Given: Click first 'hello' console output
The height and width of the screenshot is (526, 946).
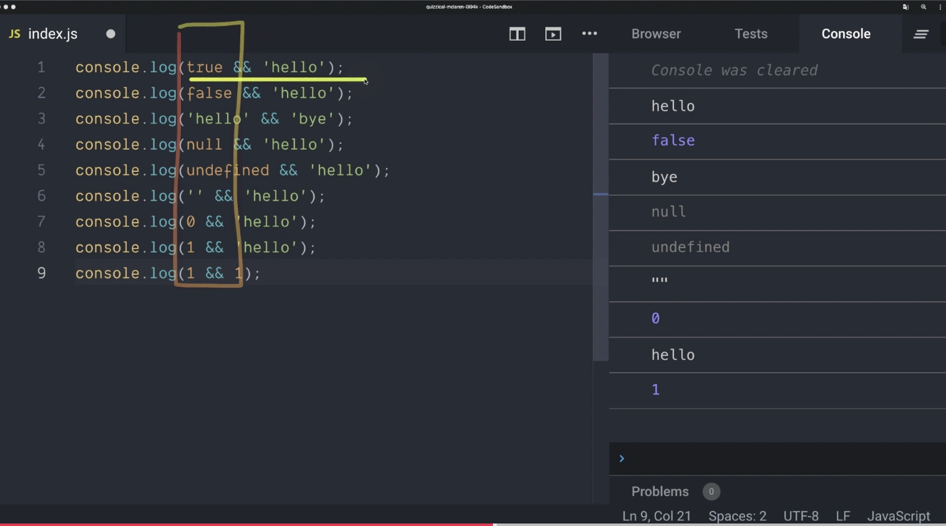Looking at the screenshot, I should pos(673,106).
